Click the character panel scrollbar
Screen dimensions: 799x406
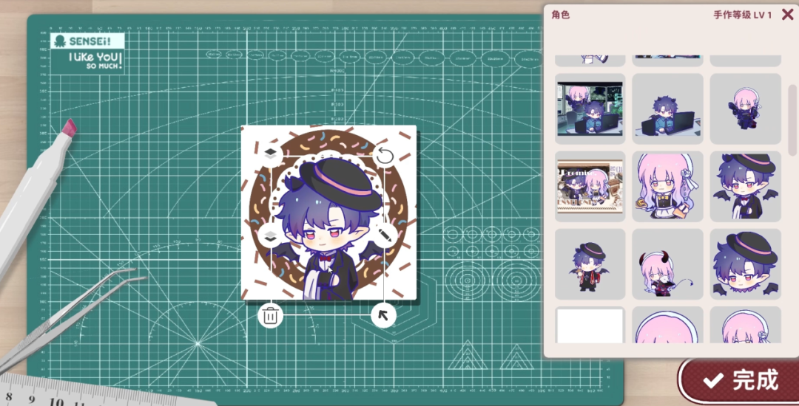[792, 120]
